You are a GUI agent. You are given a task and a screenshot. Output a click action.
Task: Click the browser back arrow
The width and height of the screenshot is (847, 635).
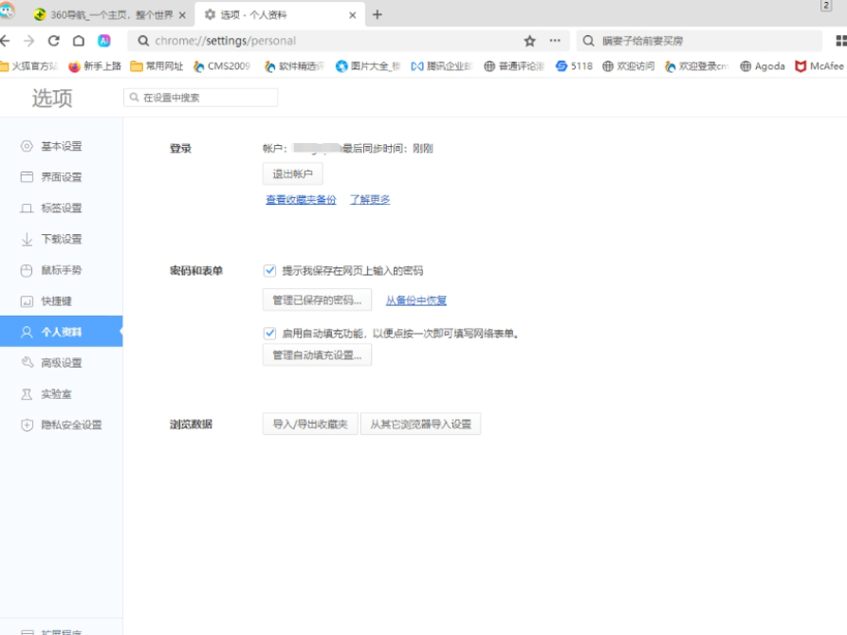[5, 41]
